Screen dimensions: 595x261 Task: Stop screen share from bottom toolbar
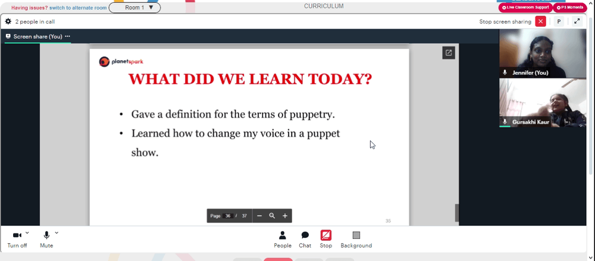325,240
